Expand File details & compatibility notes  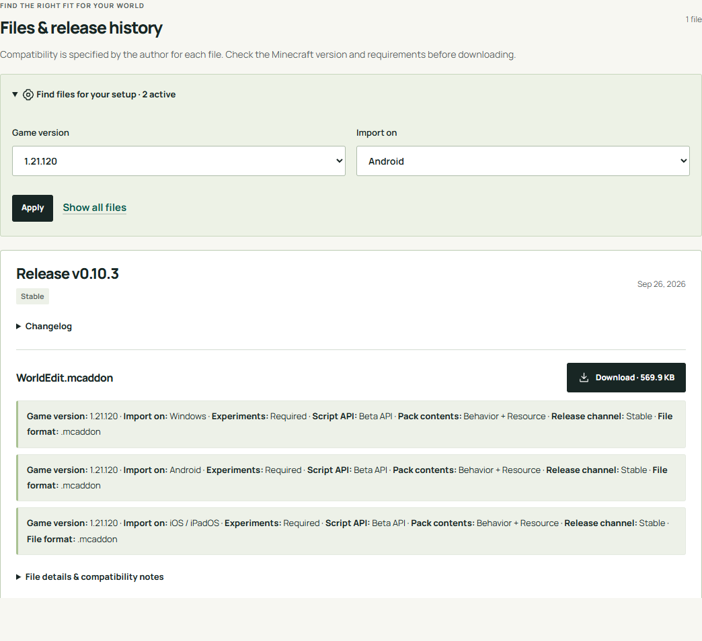pyautogui.click(x=90, y=576)
